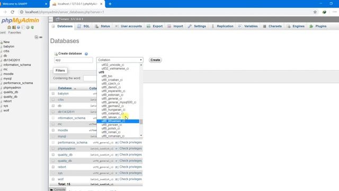Viewport: 339px width, 191px height.
Task: Click the collation list scroll-down arrow
Action: coord(141,136)
